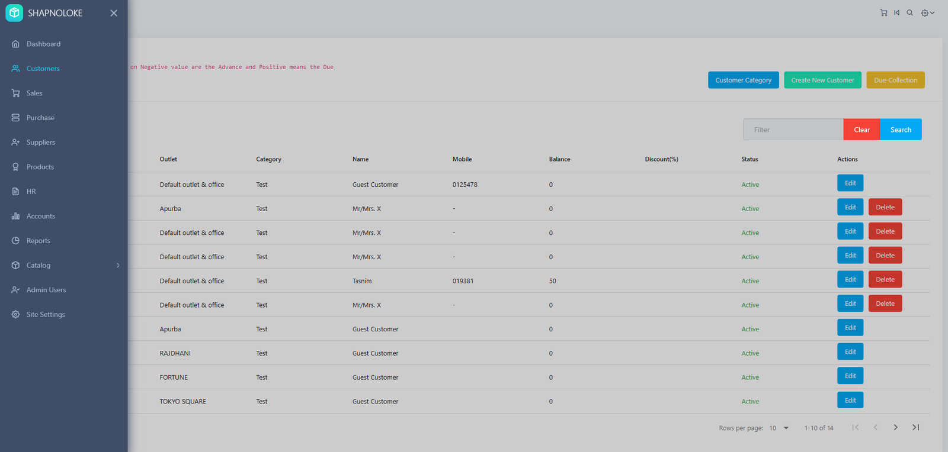
Task: Click the shopping cart icon in top bar
Action: [x=883, y=12]
